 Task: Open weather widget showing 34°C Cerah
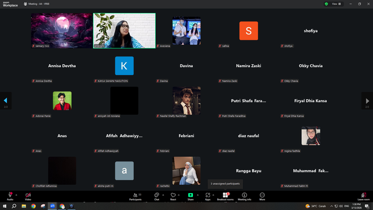coord(315,206)
